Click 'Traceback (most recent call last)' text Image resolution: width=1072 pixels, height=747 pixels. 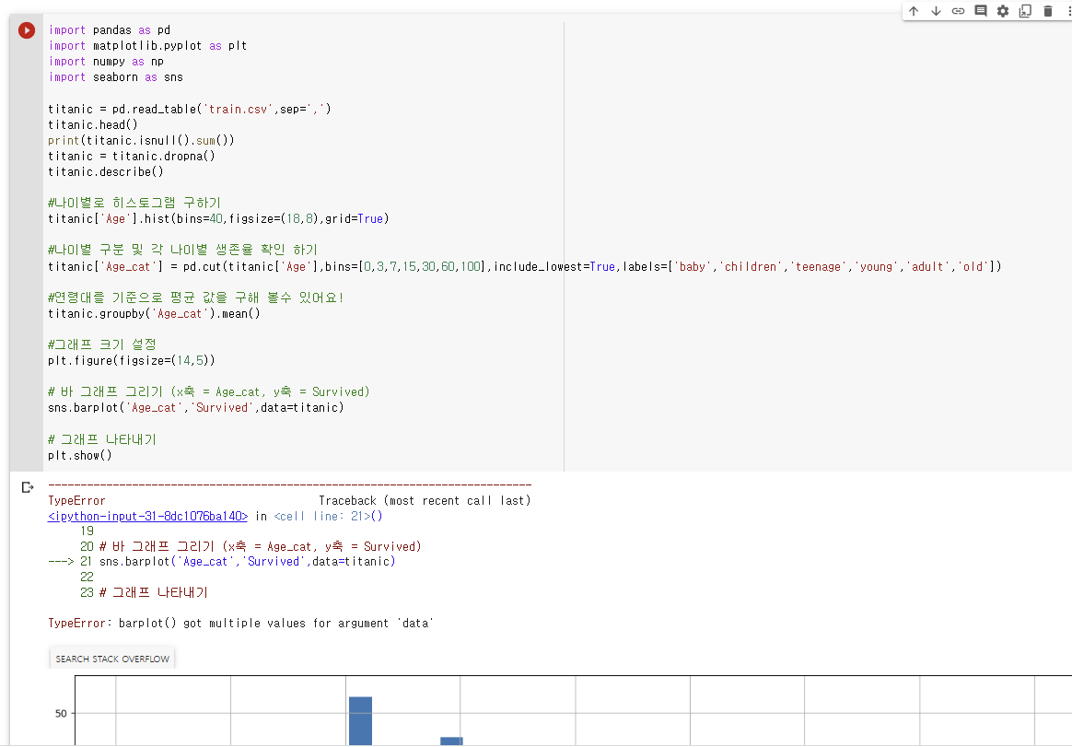[425, 501]
